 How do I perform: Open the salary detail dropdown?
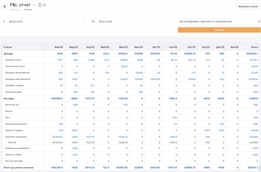[219, 22]
